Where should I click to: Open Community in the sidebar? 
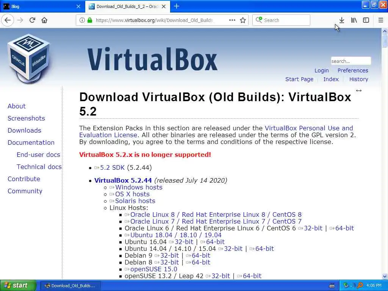coord(25,191)
